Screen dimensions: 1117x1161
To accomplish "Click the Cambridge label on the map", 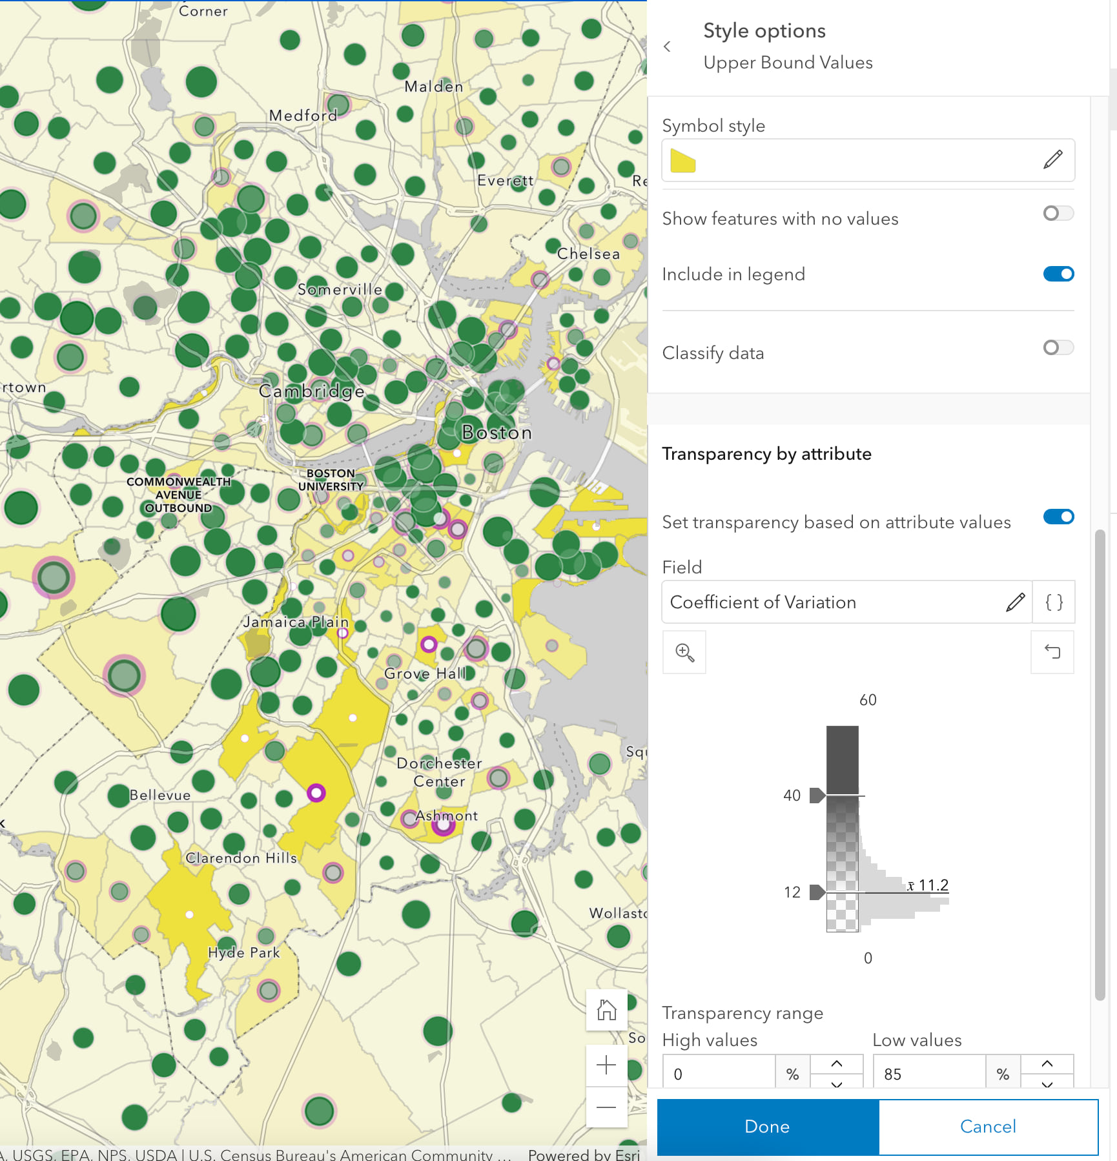I will tap(312, 391).
